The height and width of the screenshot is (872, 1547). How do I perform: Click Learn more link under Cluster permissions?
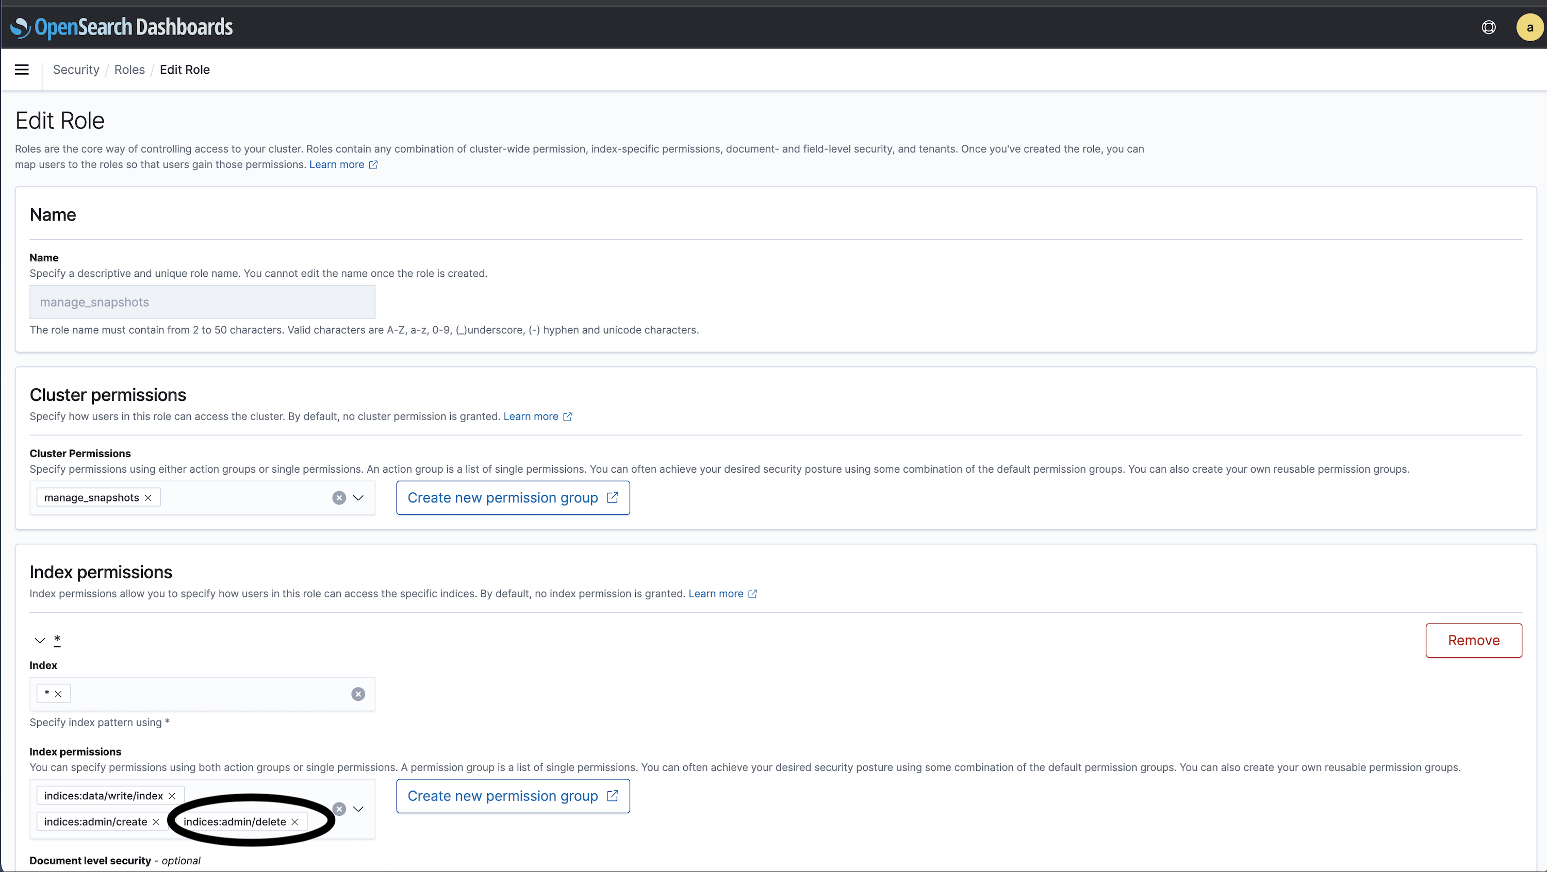point(531,416)
